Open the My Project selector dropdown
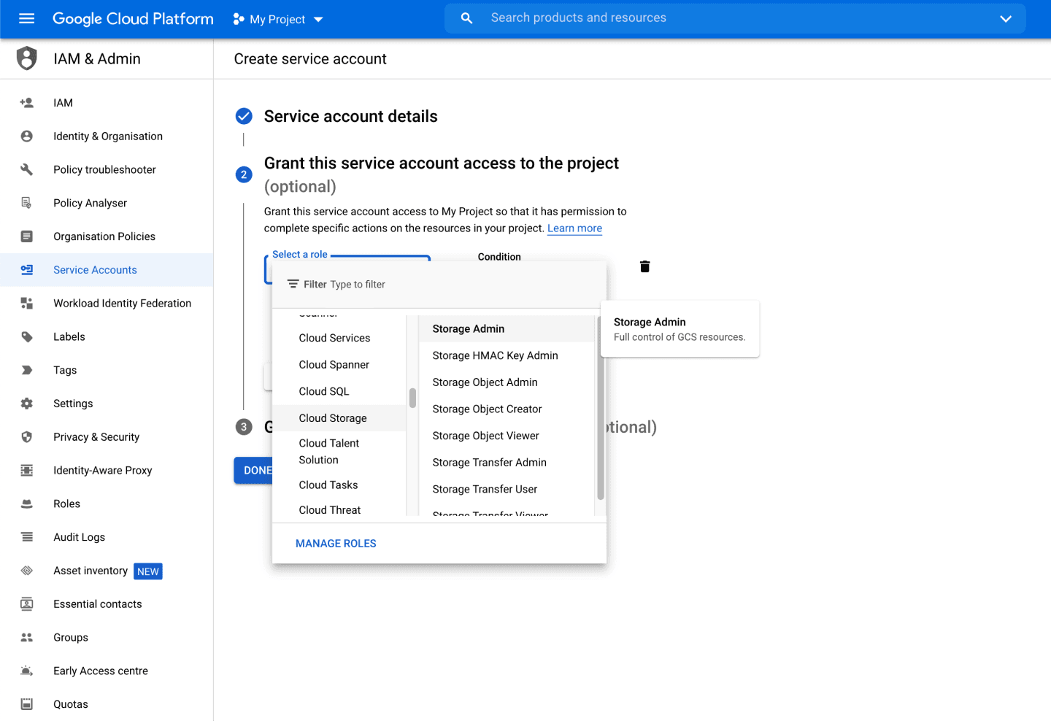 [277, 19]
